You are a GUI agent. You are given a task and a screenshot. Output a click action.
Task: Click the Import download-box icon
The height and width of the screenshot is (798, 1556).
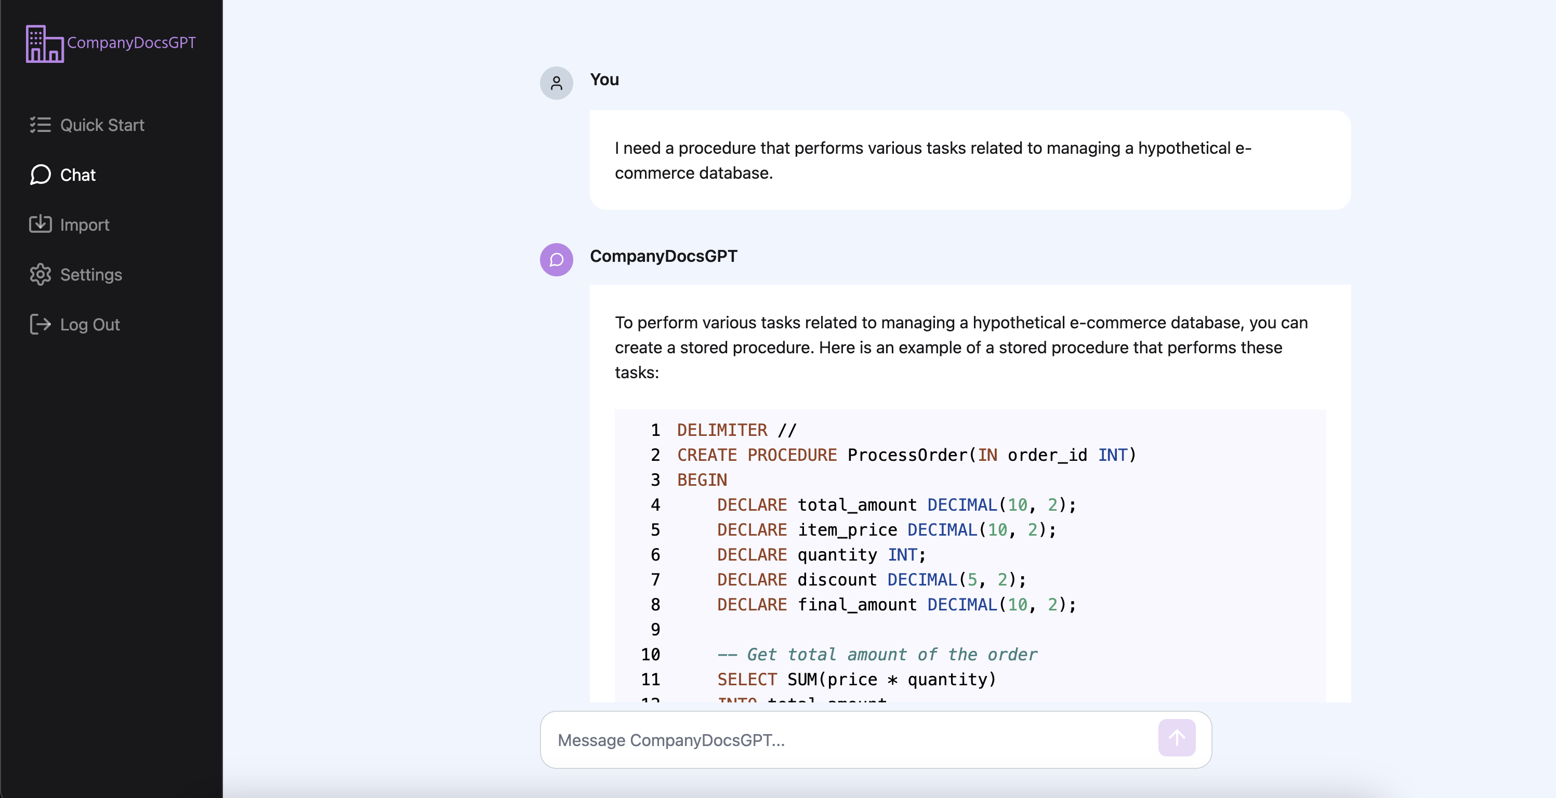40,224
